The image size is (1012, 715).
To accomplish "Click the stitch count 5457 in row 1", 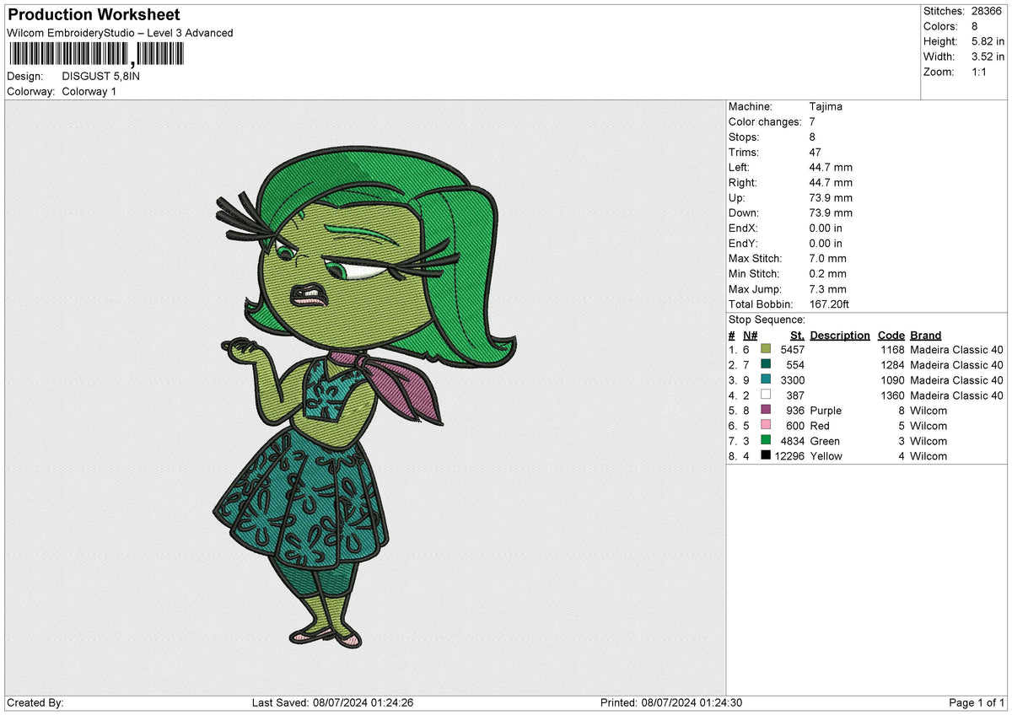I will tap(792, 350).
